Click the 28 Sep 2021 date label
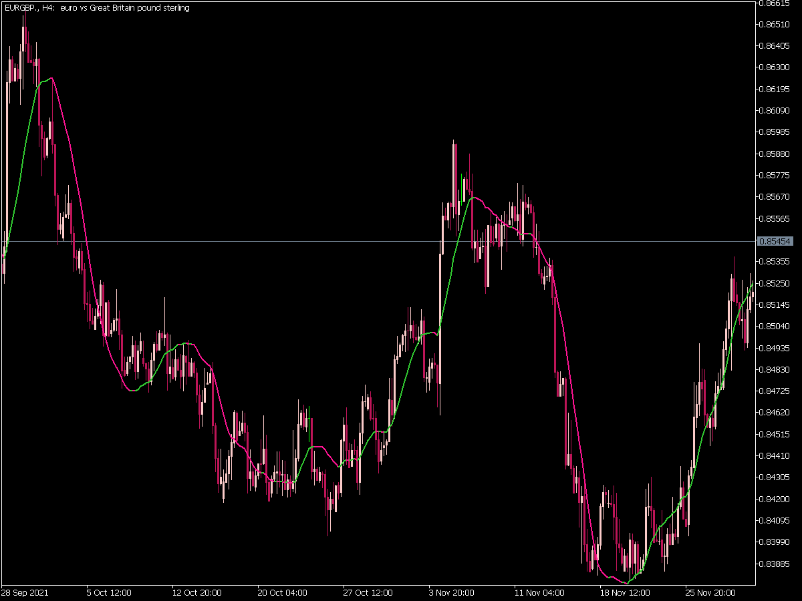 (x=25, y=592)
